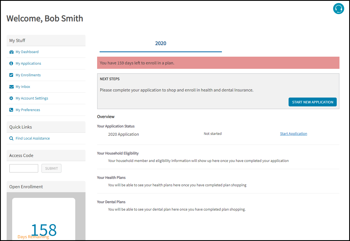Go to My Preferences

point(28,110)
